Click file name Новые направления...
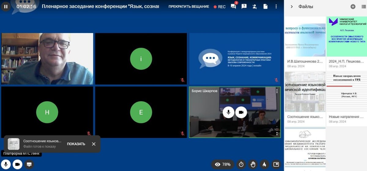This screenshot has width=367, height=171. (347, 117)
